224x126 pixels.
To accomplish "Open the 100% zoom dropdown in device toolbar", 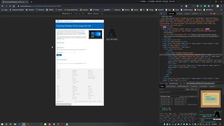I will (90, 14).
